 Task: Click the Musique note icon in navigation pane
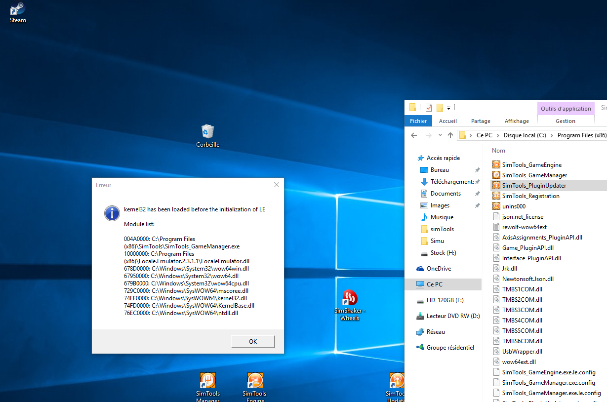[x=424, y=217]
